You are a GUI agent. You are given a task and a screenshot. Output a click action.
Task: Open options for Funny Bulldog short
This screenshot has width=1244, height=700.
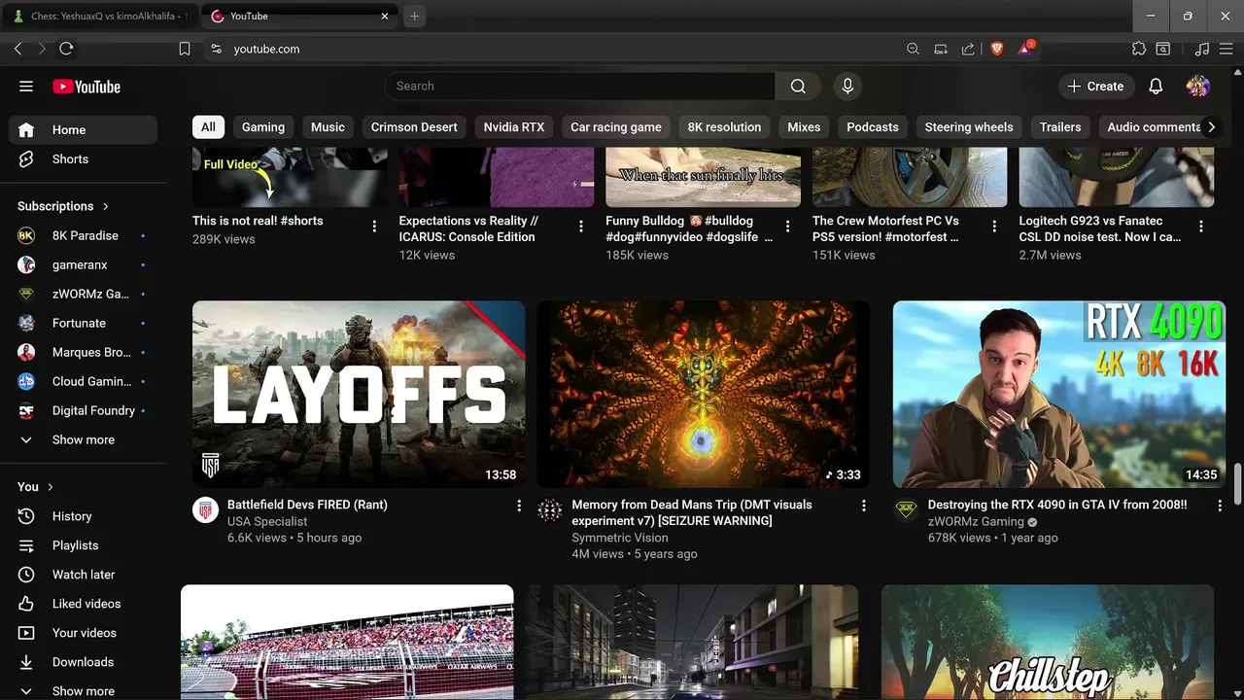point(787,227)
